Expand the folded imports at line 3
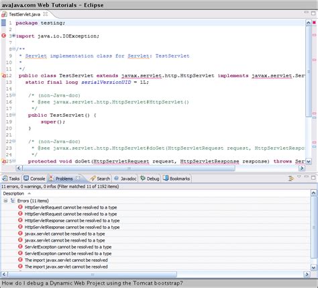Viewport: 318px width, 288px height. [13, 36]
